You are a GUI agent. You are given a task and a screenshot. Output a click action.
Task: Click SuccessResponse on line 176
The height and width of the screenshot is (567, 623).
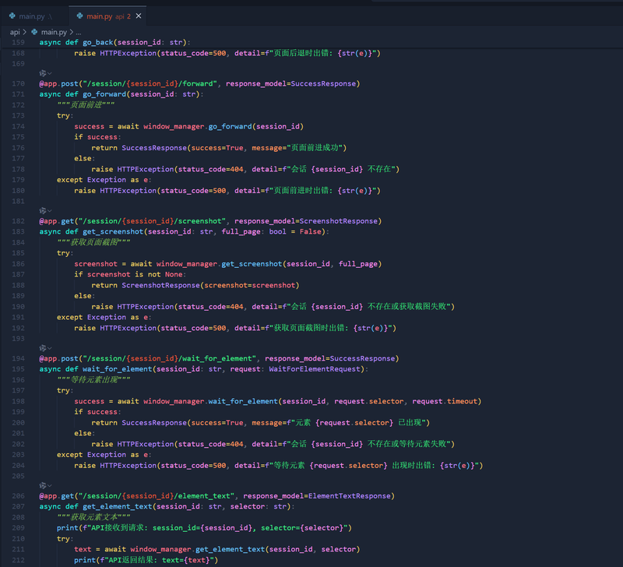[154, 148]
